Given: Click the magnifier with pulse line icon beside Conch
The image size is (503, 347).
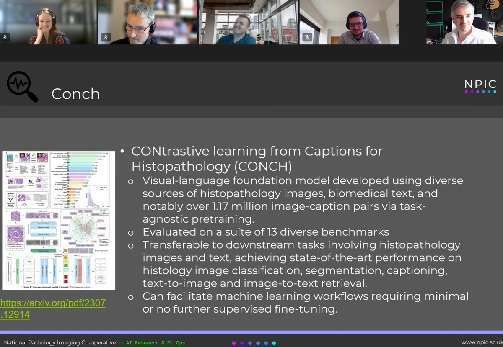Looking at the screenshot, I should tap(22, 87).
